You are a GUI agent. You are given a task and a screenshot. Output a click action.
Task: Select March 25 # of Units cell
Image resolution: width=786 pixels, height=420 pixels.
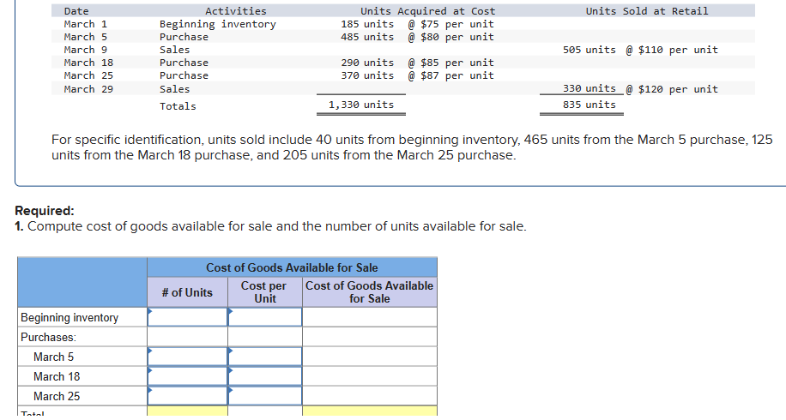187,395
